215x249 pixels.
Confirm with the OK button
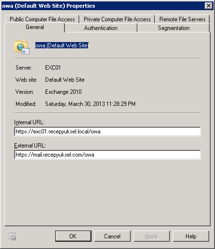[x=73, y=236]
